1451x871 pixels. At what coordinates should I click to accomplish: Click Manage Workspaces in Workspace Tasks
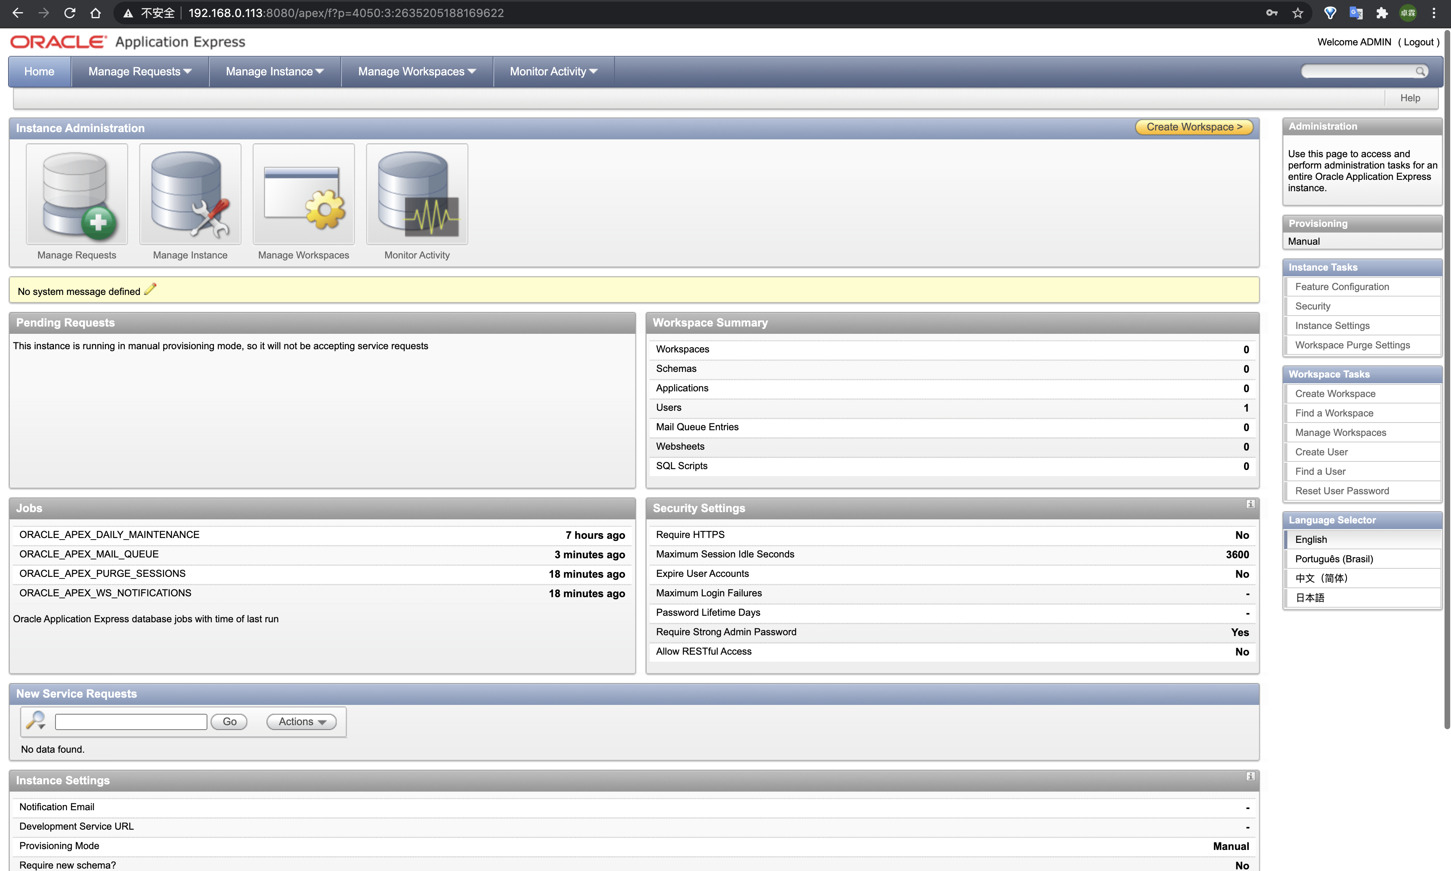tap(1362, 432)
